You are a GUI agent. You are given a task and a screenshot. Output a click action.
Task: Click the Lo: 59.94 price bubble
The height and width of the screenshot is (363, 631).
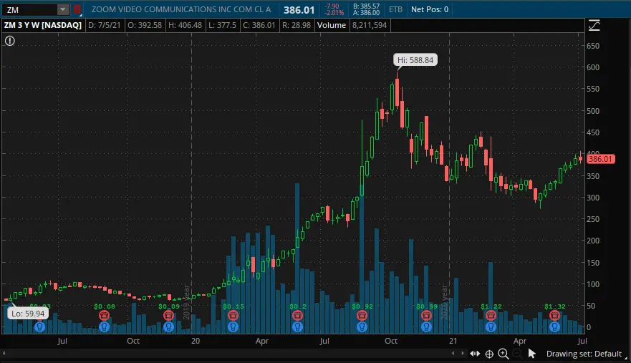click(x=28, y=314)
